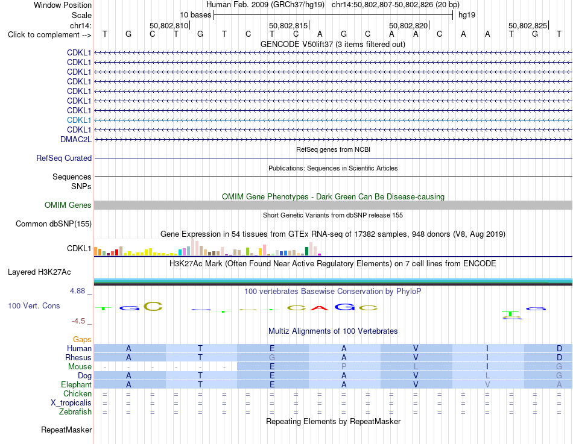Image resolution: width=573 pixels, height=444 pixels.
Task: Open 'Repeating Elements by RepeatMasker' title
Action: click(333, 421)
